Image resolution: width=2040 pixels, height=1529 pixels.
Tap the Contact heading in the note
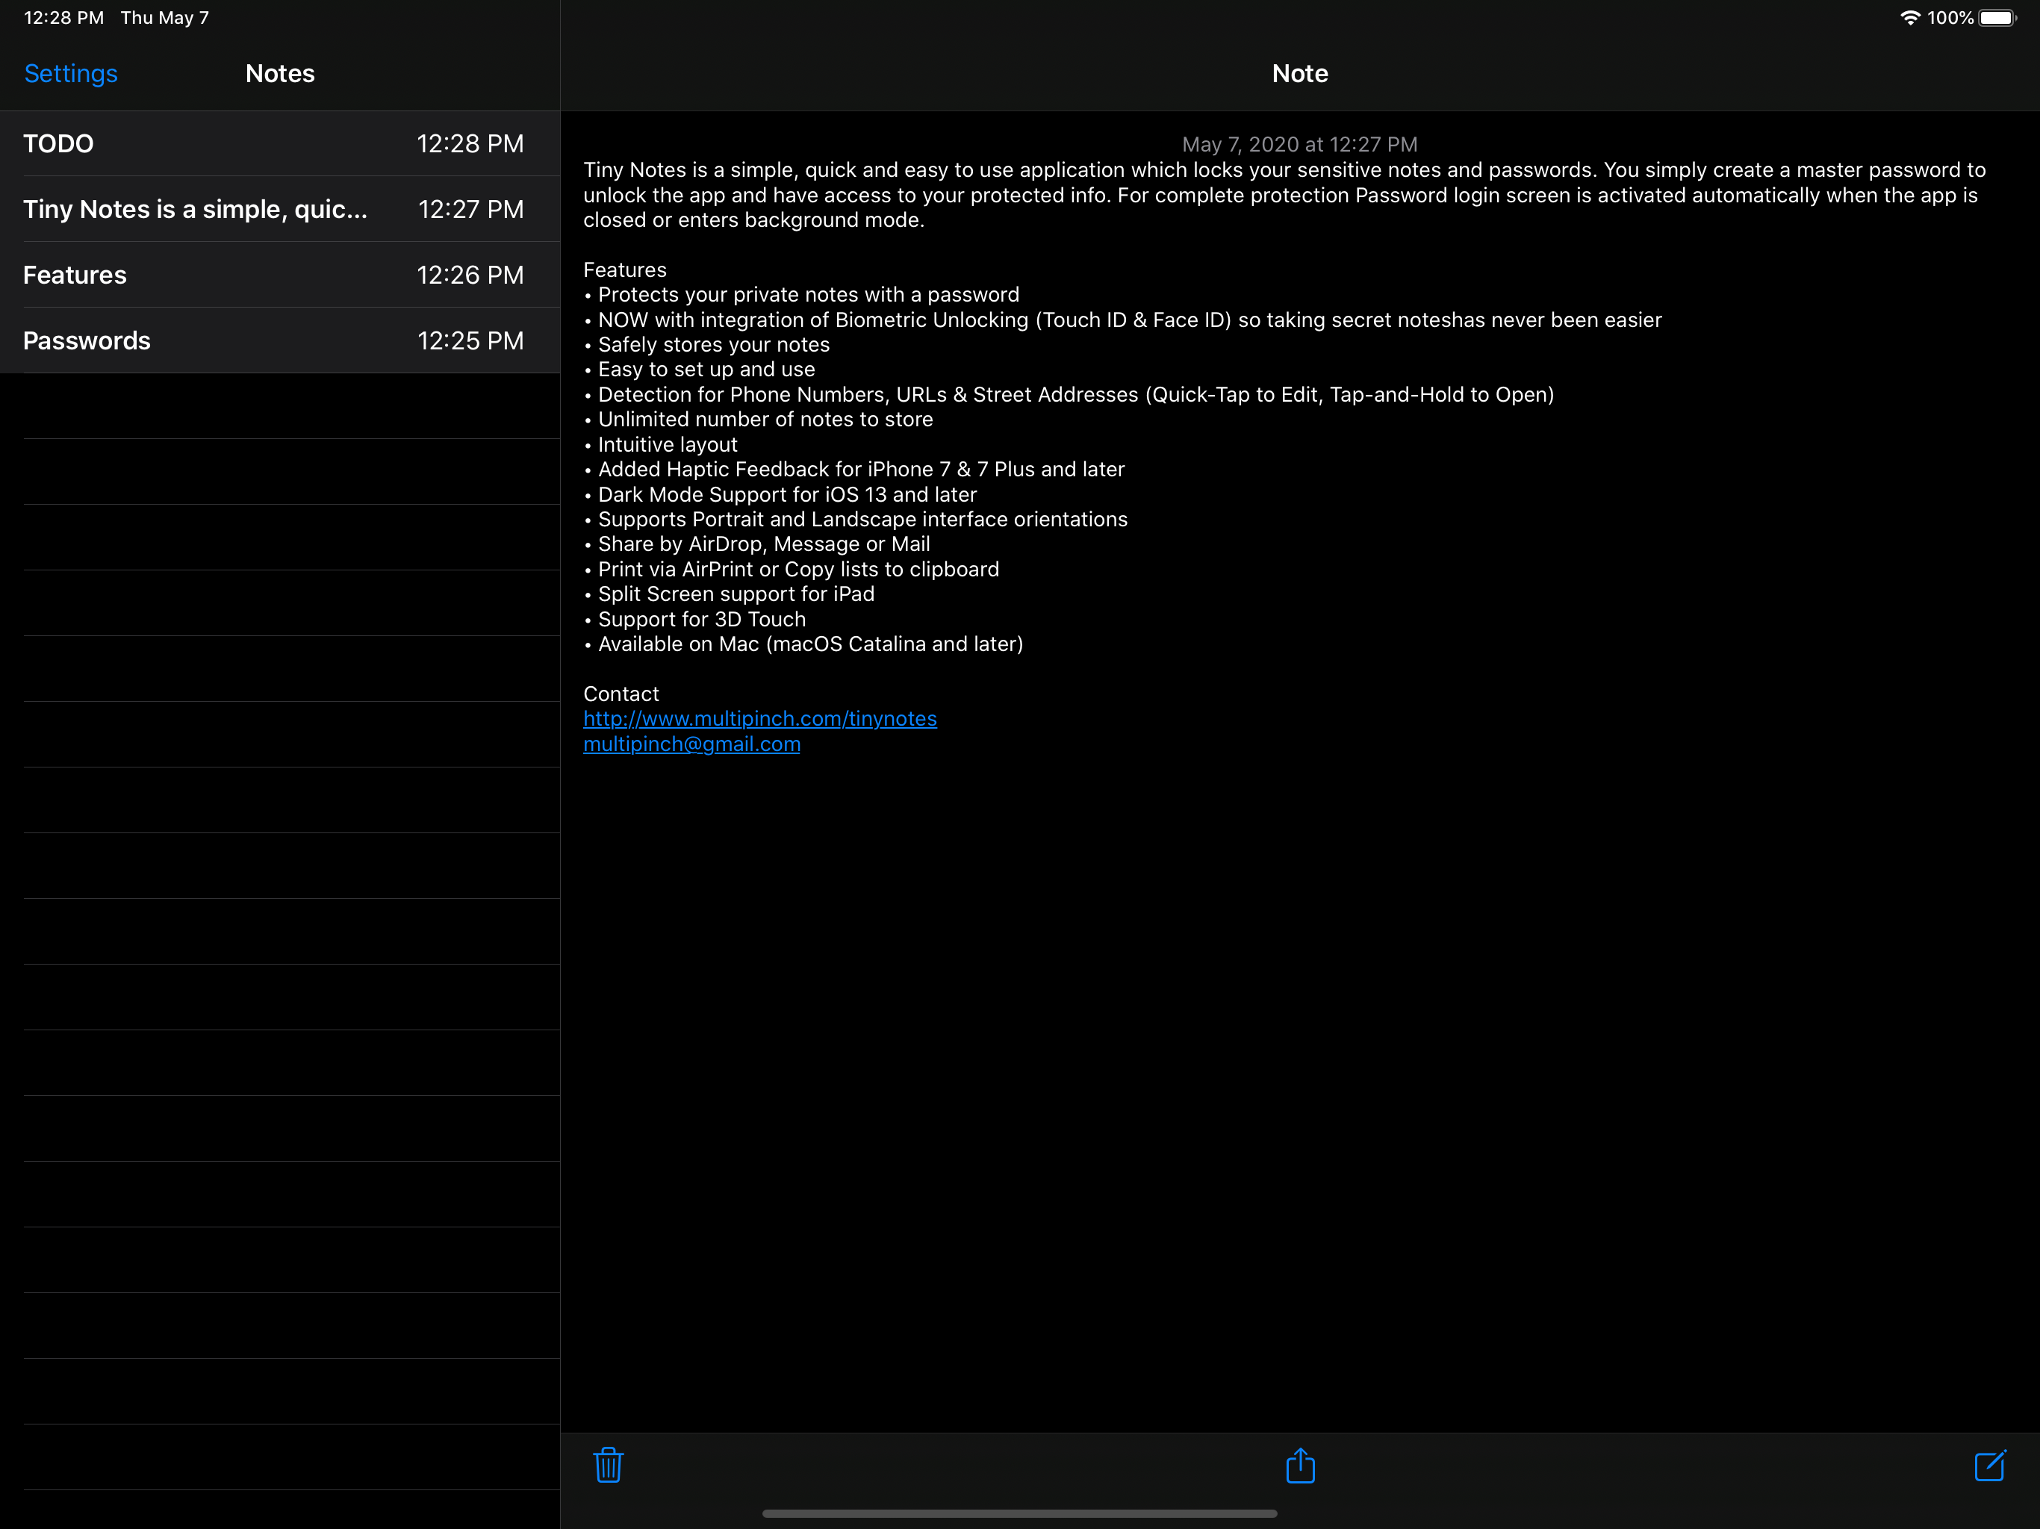621,694
